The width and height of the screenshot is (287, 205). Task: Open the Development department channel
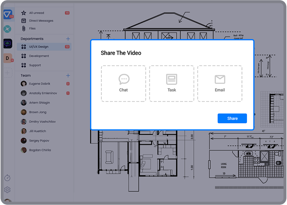pyautogui.click(x=39, y=56)
